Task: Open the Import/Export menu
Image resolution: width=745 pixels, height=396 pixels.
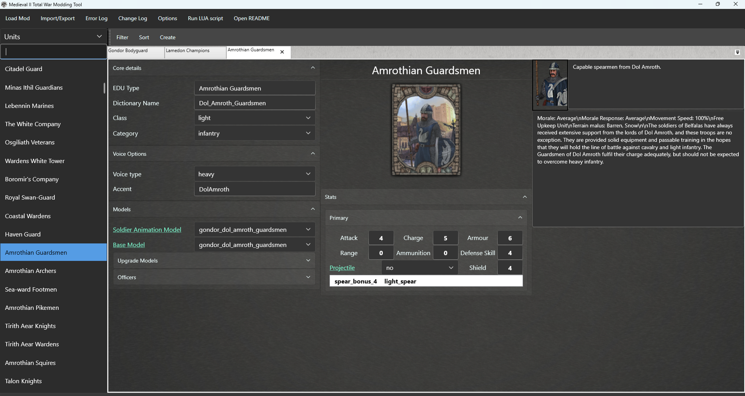Action: coord(57,18)
